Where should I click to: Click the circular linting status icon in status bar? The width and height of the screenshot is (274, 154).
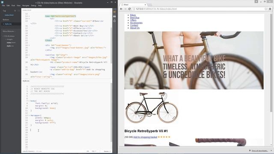pos(100,151)
